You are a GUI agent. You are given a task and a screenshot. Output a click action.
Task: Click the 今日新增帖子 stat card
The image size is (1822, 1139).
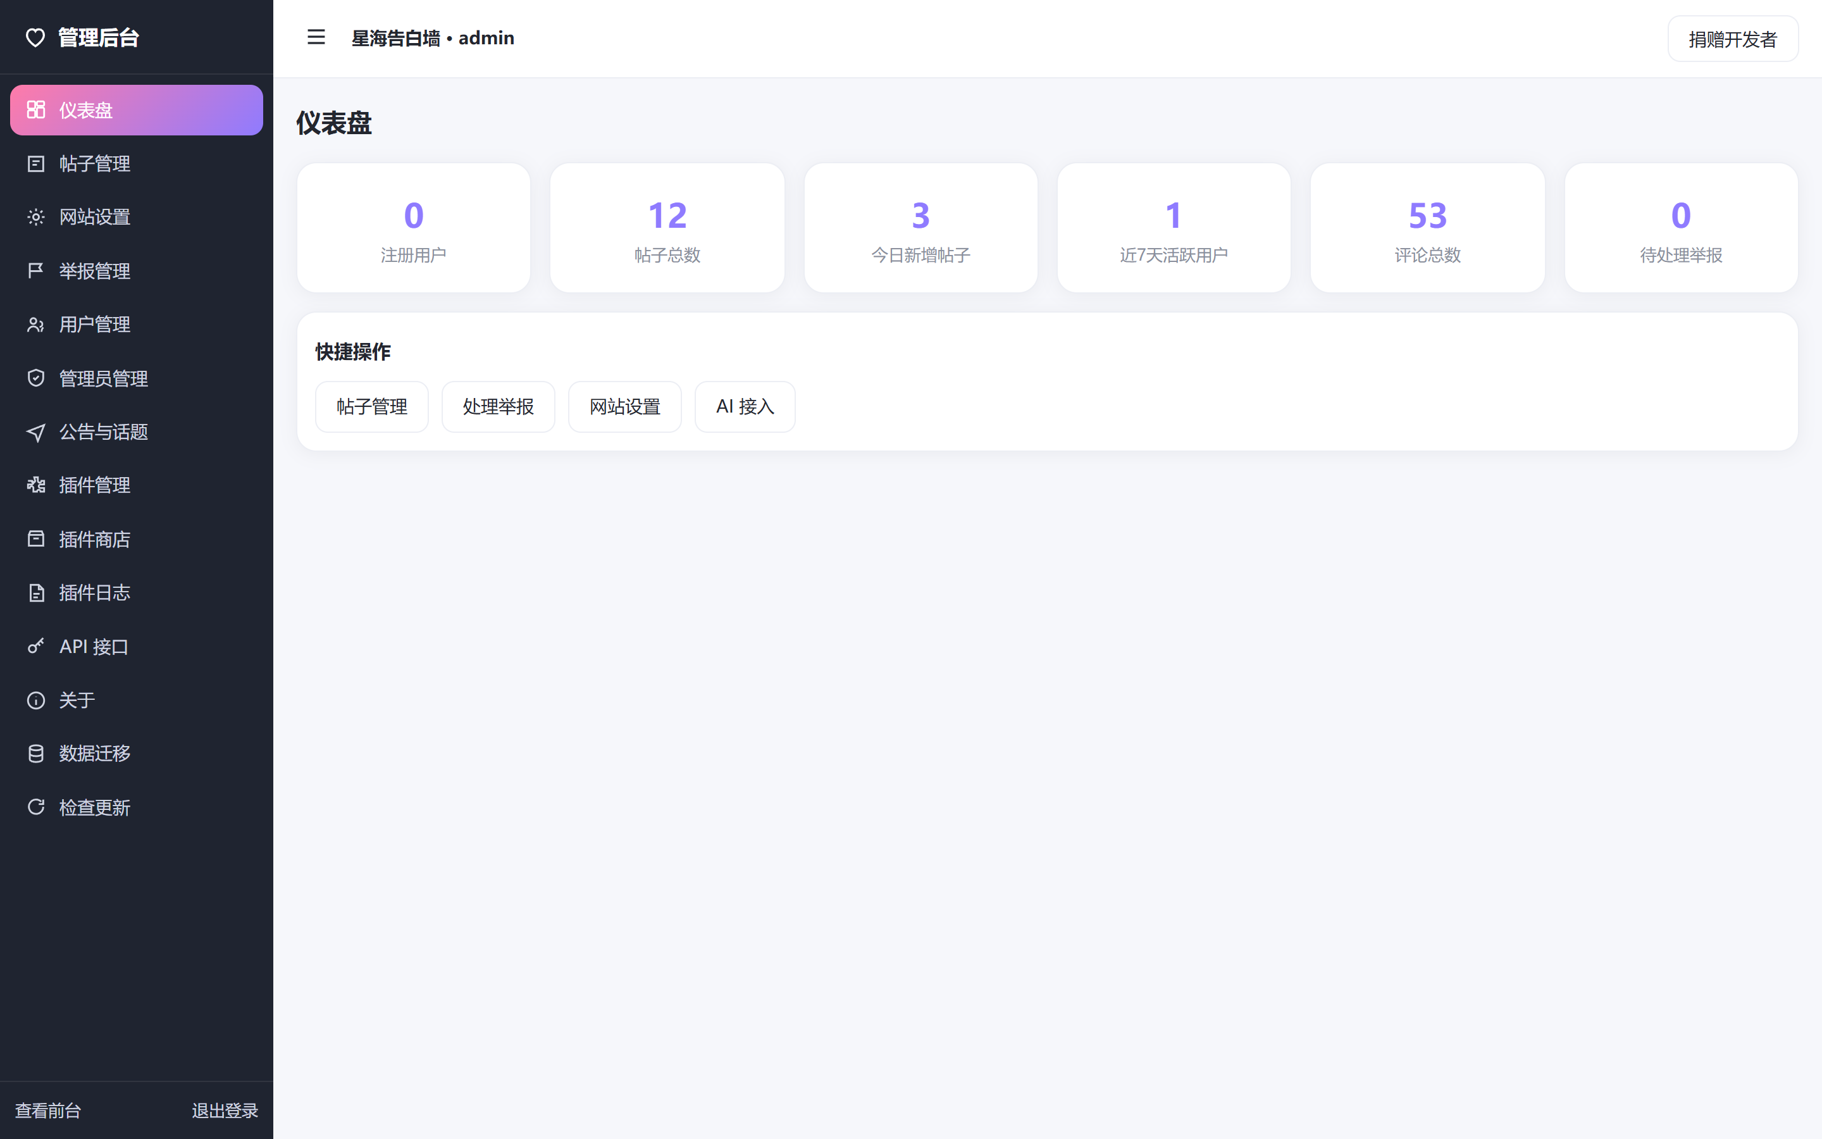[x=920, y=228]
